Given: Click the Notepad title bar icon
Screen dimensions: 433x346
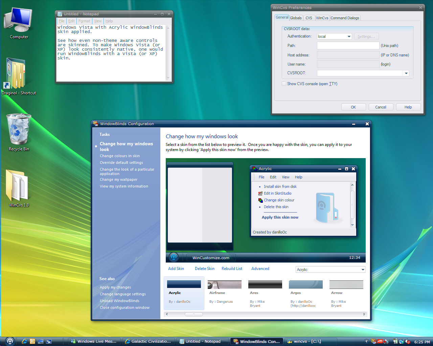Looking at the screenshot, I should [60, 14].
